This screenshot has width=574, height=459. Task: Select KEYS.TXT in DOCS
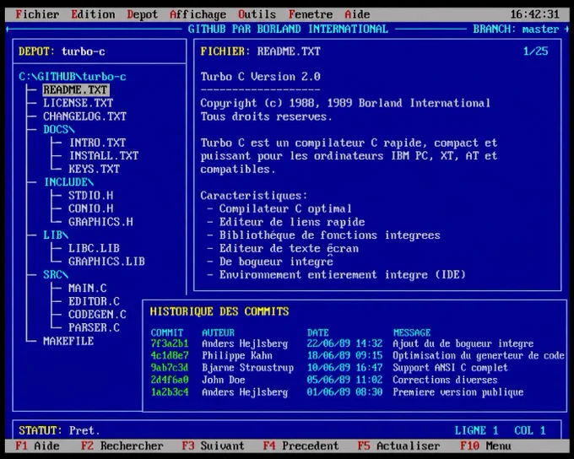point(94,169)
